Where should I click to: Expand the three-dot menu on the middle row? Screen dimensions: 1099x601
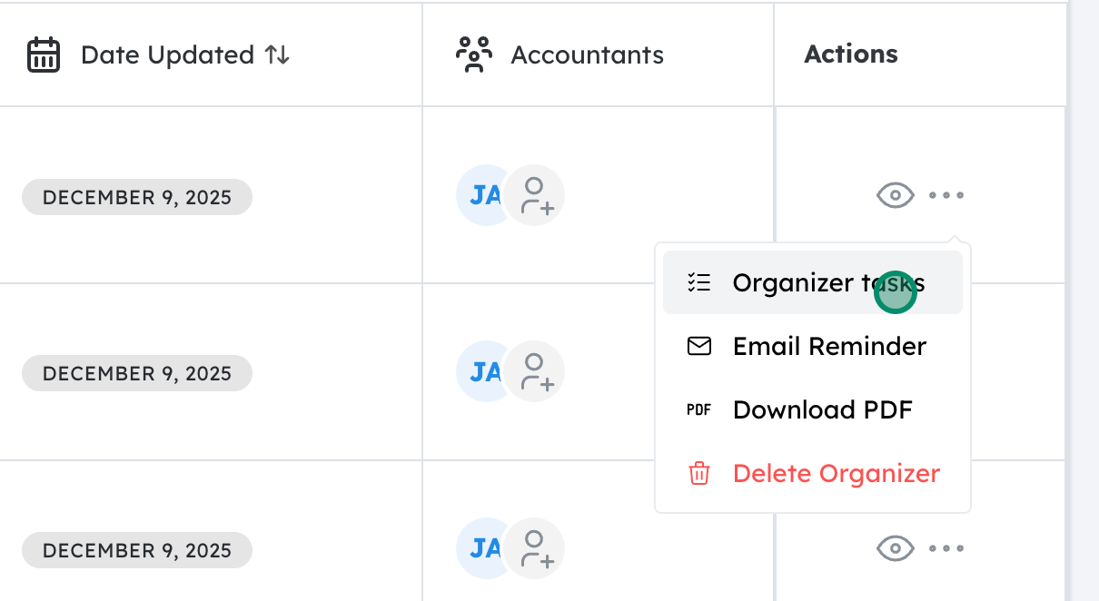947,371
